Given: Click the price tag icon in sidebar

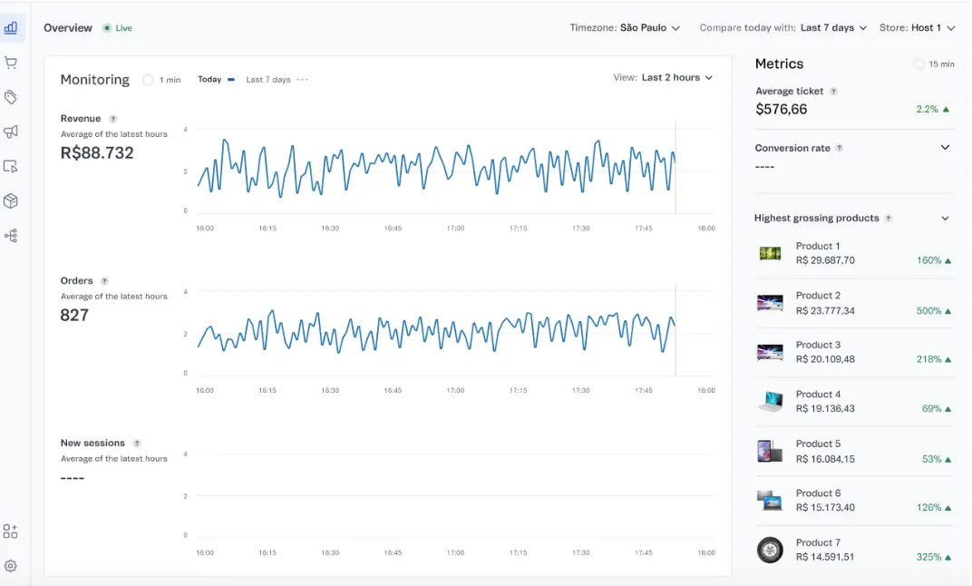Looking at the screenshot, I should 11,97.
